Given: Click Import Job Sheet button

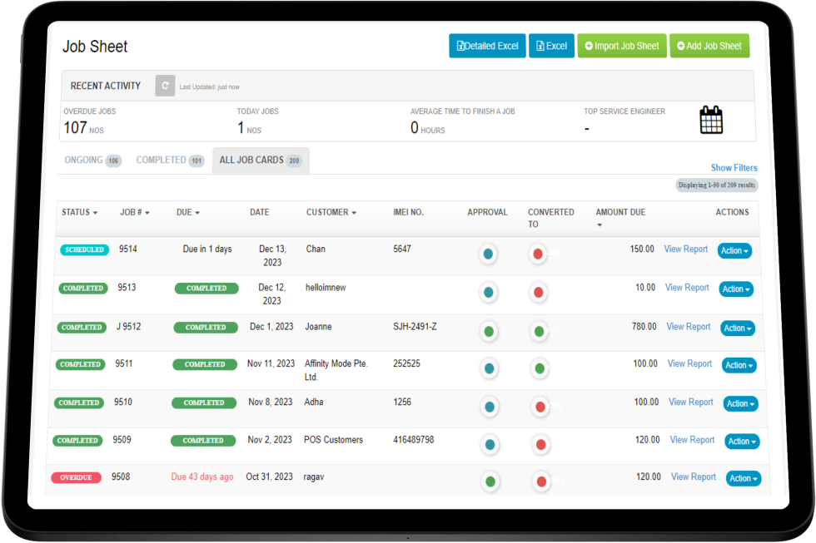Looking at the screenshot, I should [x=622, y=46].
